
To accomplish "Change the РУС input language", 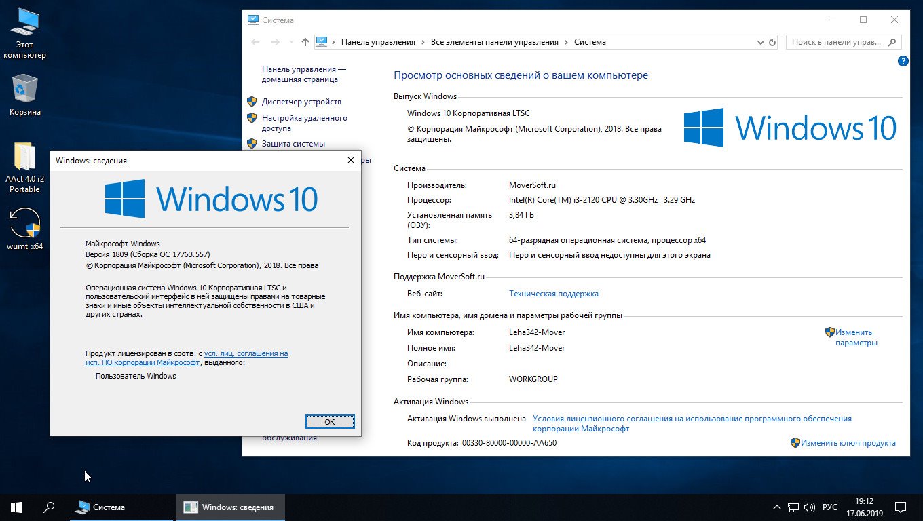I will pyautogui.click(x=830, y=507).
